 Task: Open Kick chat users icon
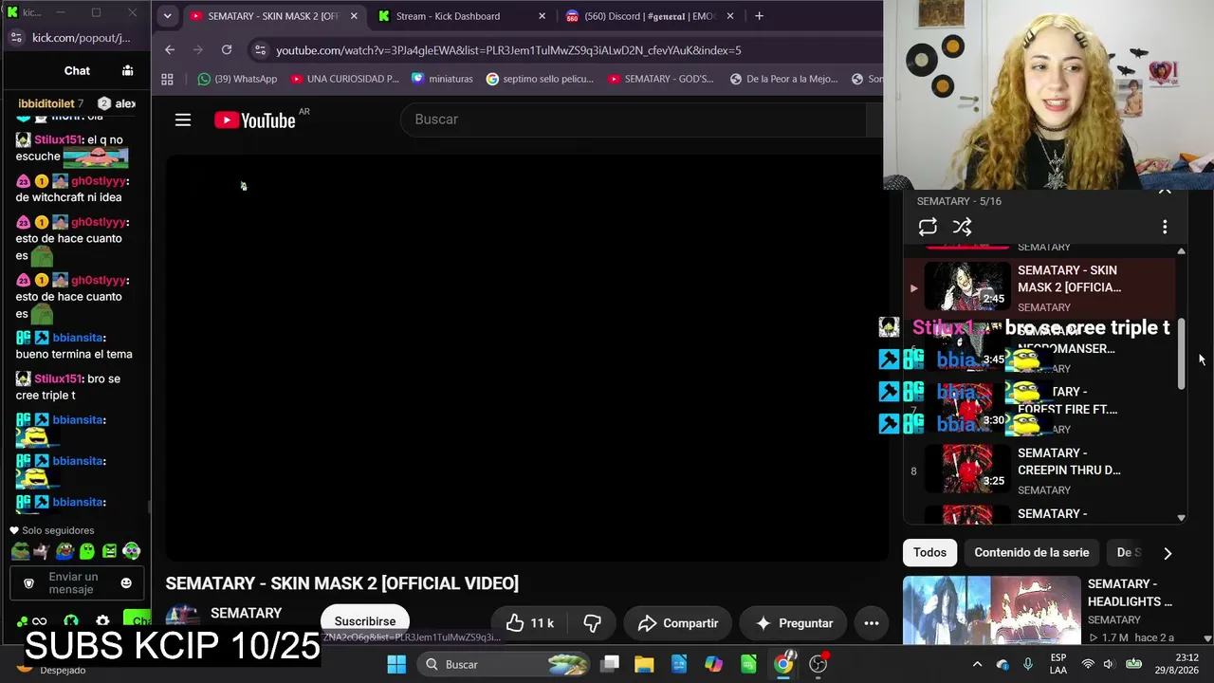[x=127, y=70]
